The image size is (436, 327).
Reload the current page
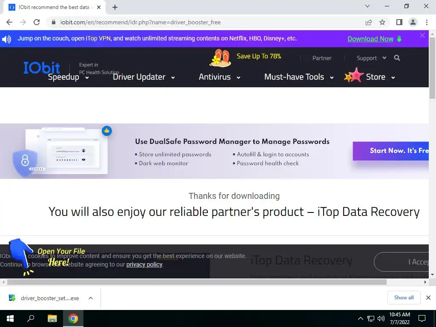pos(37,22)
